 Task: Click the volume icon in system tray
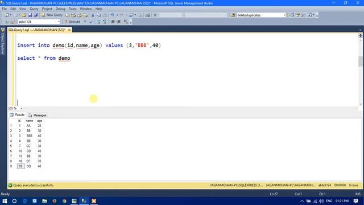tap(321, 201)
